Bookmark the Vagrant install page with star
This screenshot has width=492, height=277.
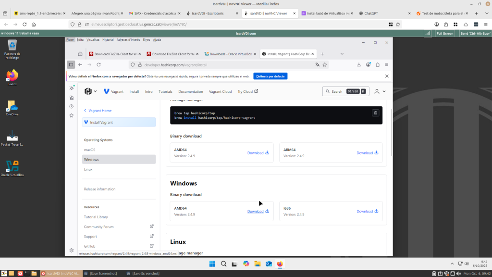(325, 64)
